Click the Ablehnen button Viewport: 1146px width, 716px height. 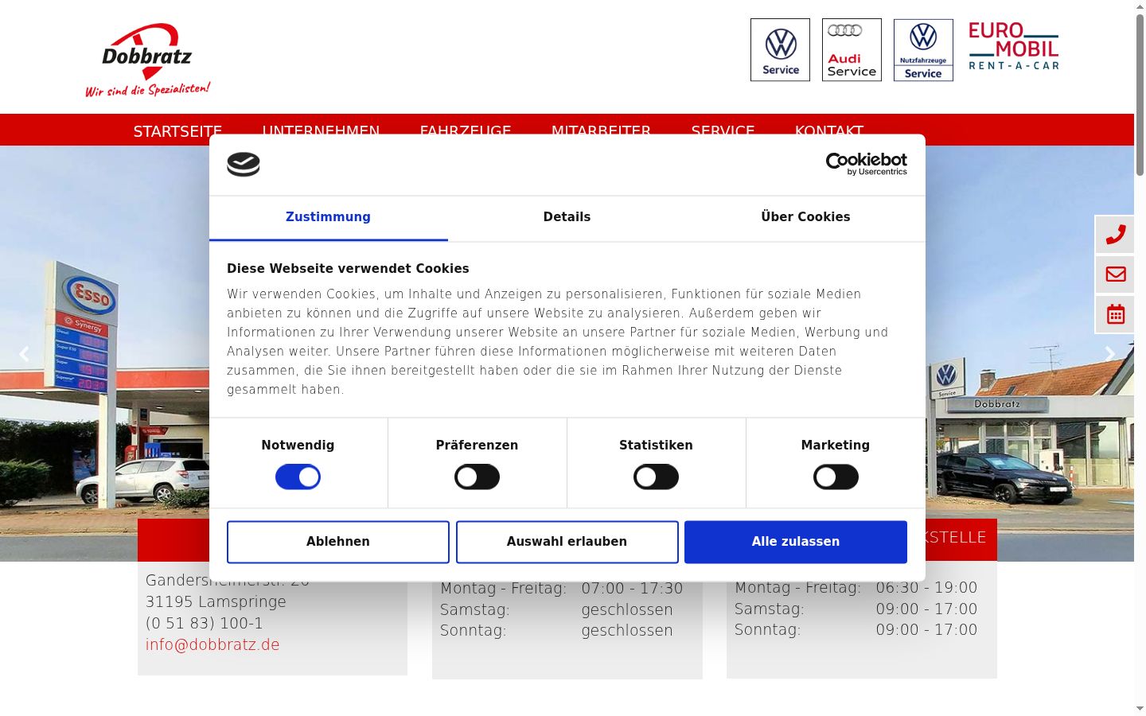pos(338,542)
